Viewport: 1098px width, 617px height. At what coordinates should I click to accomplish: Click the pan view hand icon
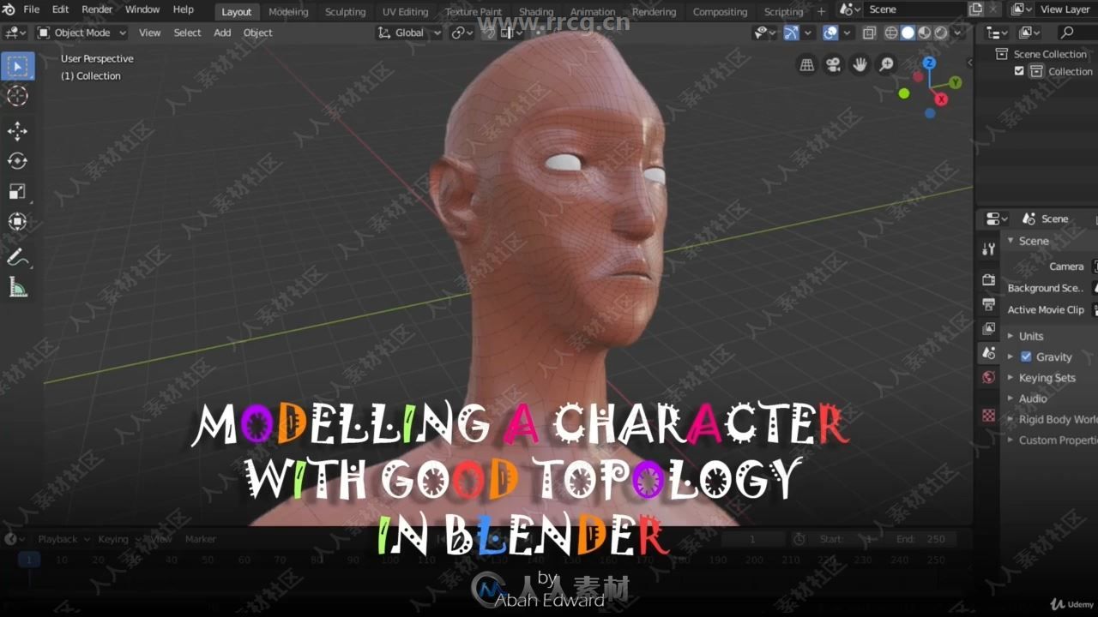point(860,64)
